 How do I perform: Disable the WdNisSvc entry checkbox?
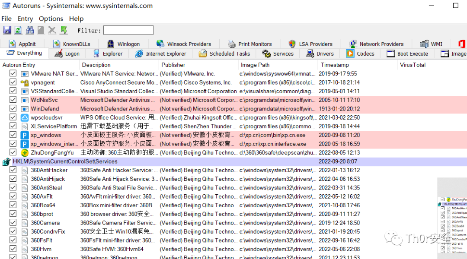[x=13, y=100]
